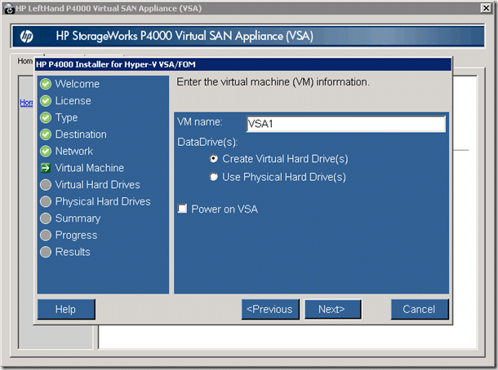
Task: Click the gray circle beside Physical Hard Drives
Action: coord(46,201)
